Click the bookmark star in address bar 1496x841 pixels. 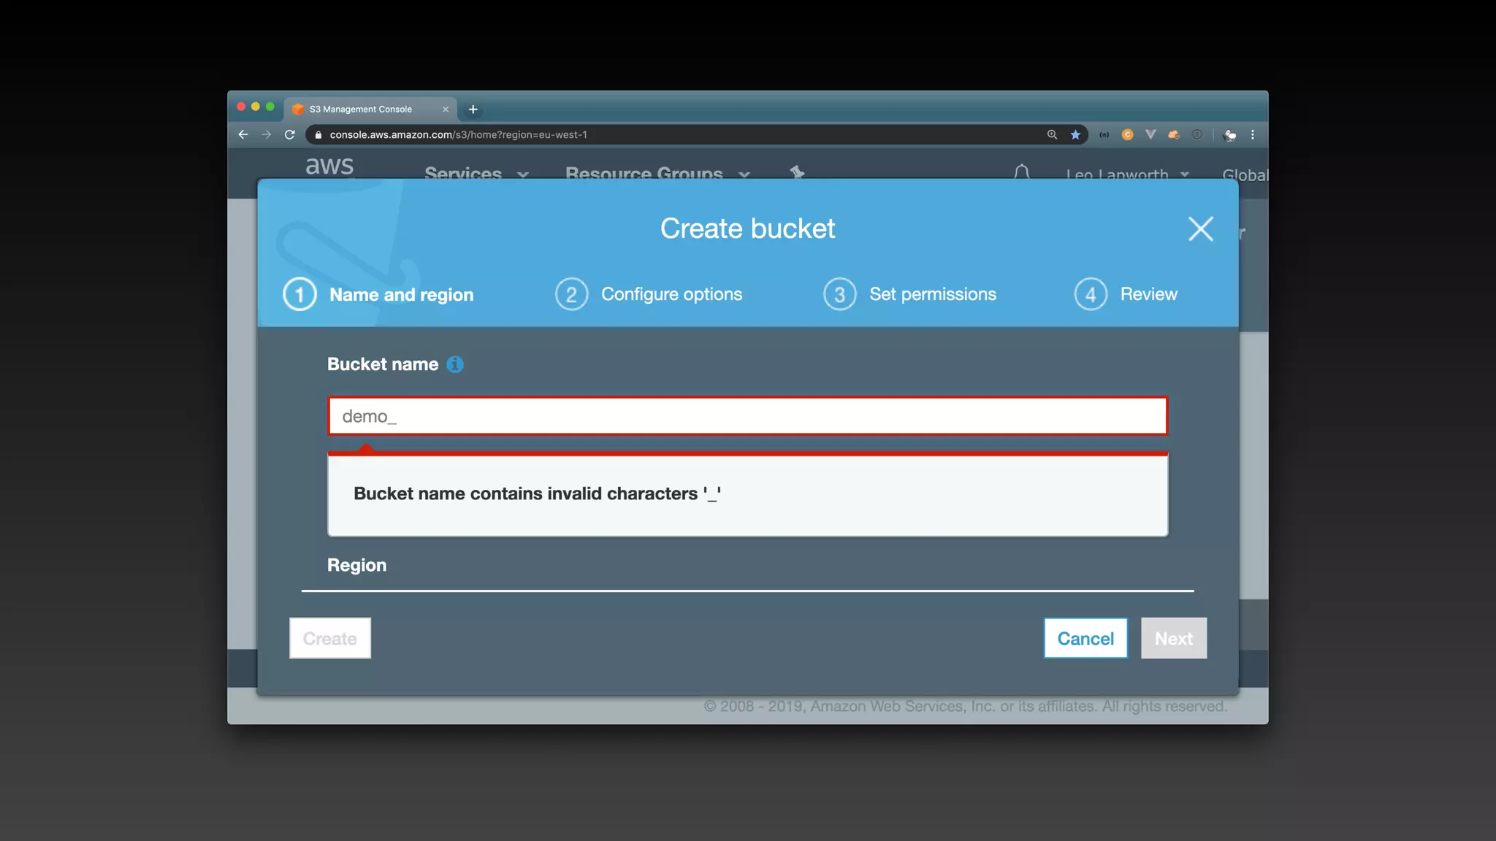1075,135
